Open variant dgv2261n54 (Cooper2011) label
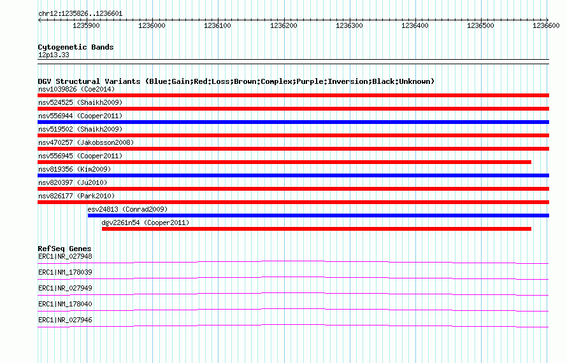This screenshot has height=363, width=567. click(x=145, y=223)
